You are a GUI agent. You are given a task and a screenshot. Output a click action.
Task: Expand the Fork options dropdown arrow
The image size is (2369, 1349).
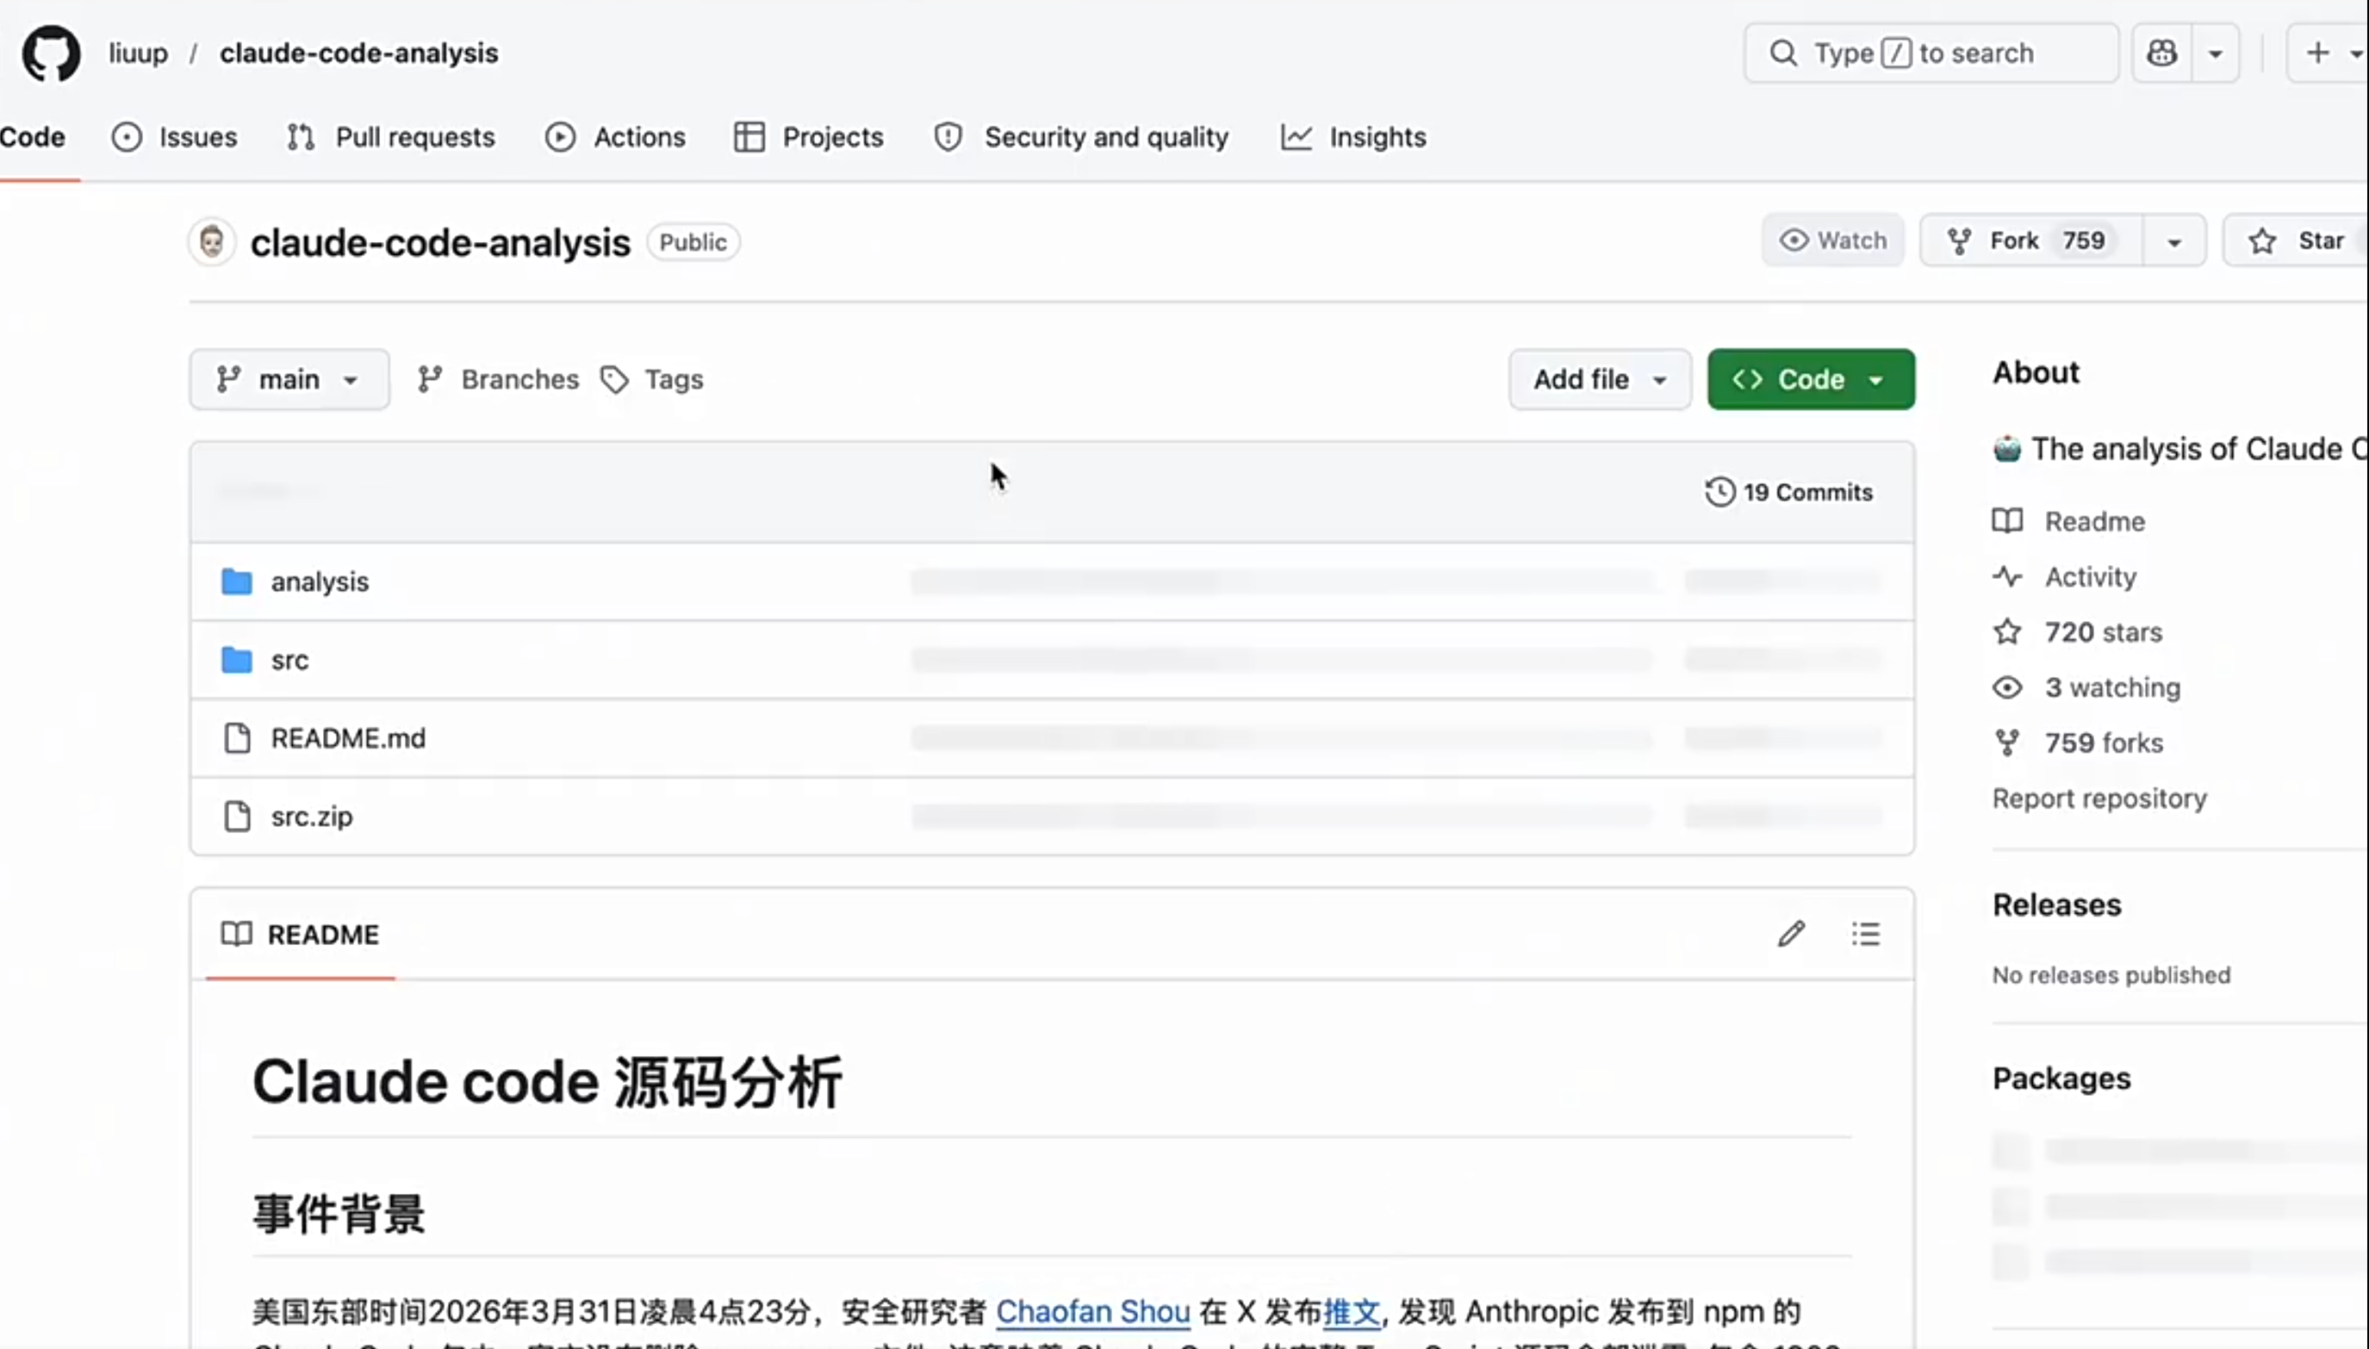[x=2173, y=242]
